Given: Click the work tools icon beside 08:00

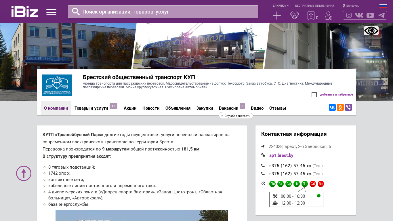Looking at the screenshot, I should point(275,196).
